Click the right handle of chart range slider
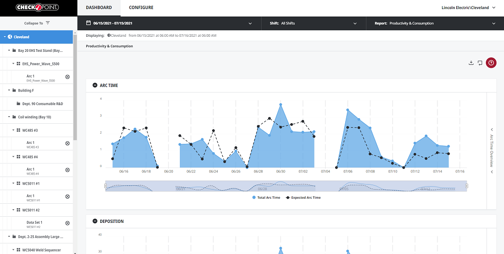This screenshot has width=504, height=254. (467, 186)
